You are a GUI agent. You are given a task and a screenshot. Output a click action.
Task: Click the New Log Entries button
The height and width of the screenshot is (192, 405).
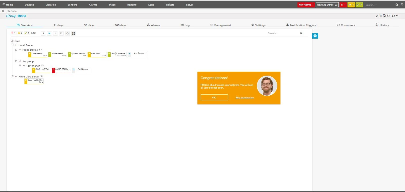point(327,5)
